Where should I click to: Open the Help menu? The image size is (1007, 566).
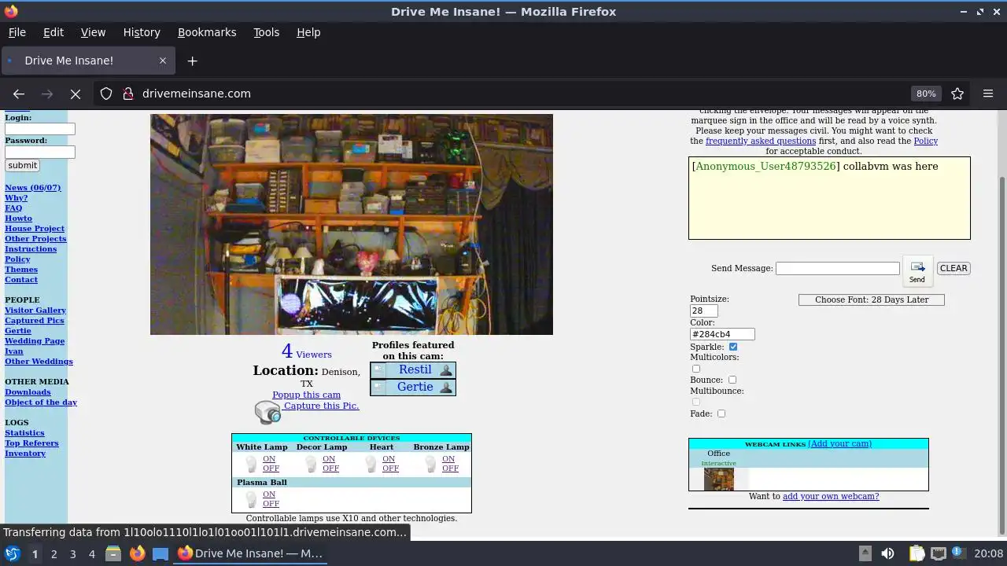click(308, 32)
